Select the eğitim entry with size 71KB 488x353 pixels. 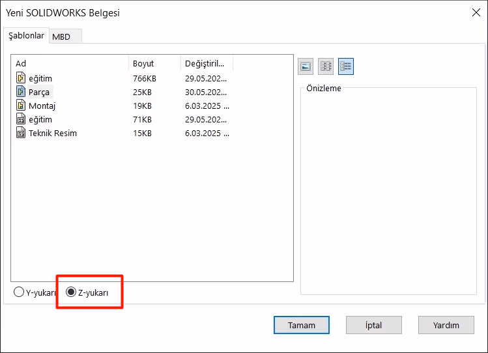(x=40, y=119)
